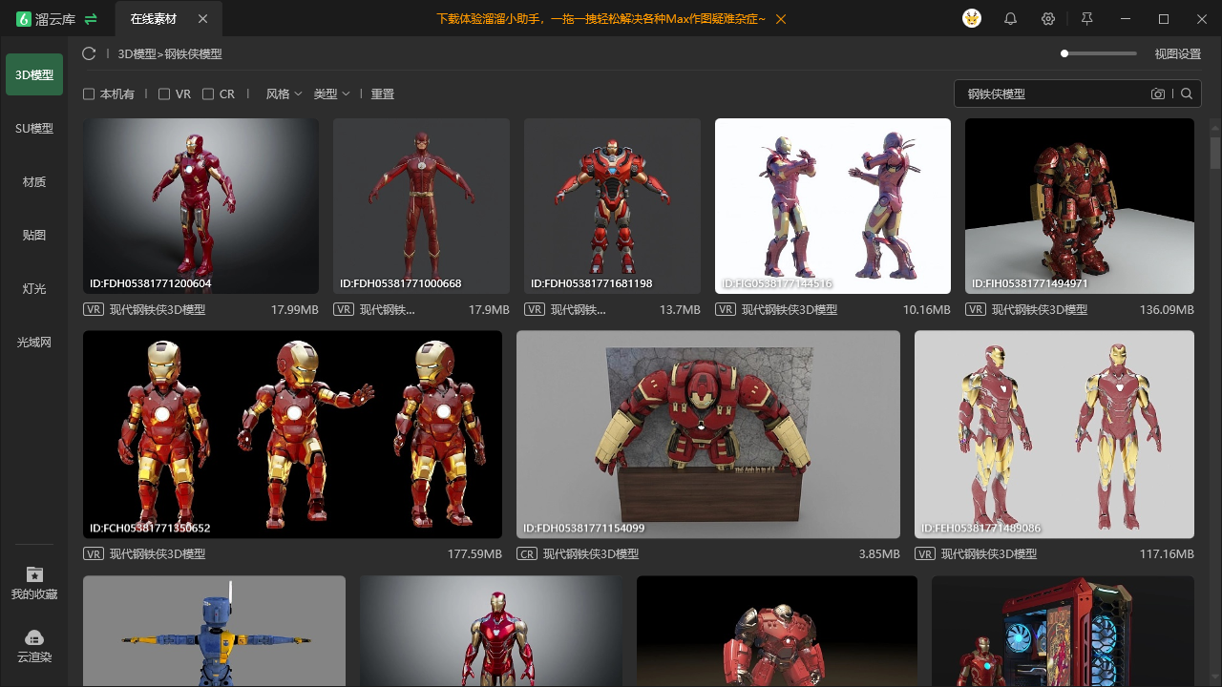Open three-pose thumbnail ID:FCH05381771350652
The width and height of the screenshot is (1222, 687).
click(x=292, y=434)
